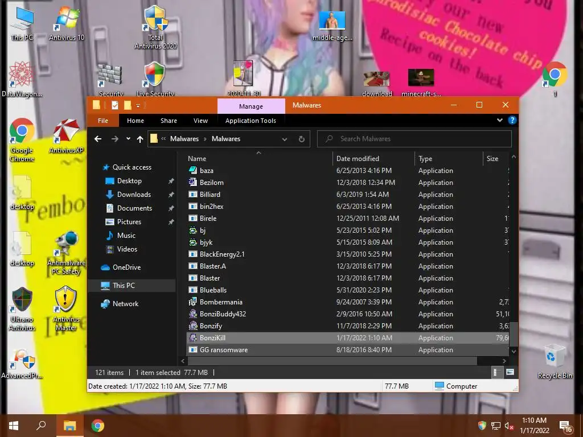Click Malwares breadcrumb parent folder
Viewport: 583px width, 437px height.
click(184, 139)
